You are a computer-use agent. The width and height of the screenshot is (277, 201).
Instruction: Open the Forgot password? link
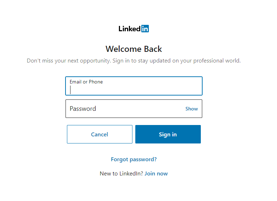[x=134, y=159]
